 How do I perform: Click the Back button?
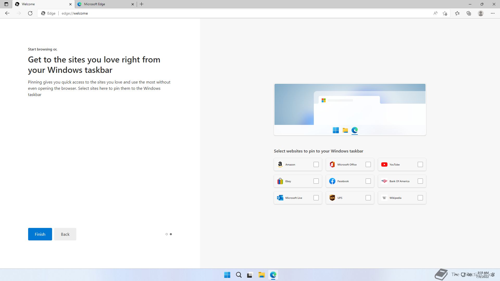[65, 234]
